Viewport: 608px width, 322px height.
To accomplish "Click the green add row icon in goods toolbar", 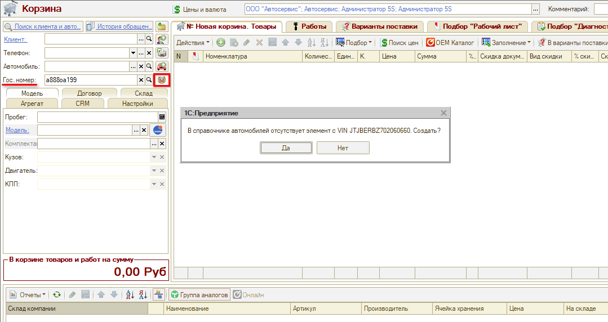I will pyautogui.click(x=221, y=43).
